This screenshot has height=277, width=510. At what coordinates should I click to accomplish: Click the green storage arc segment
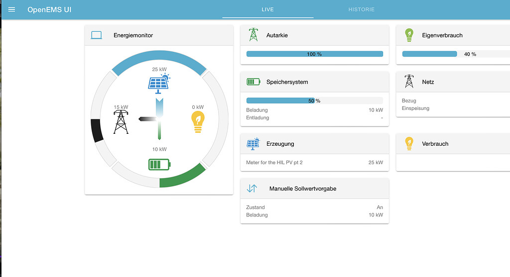click(x=184, y=178)
